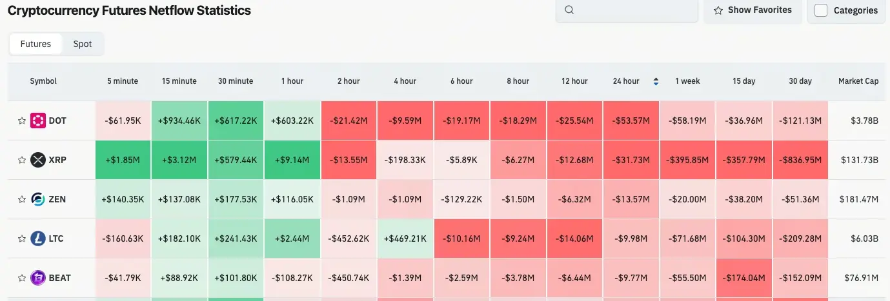The image size is (890, 301).
Task: Click the +$9.14M cell for XRP
Action: (292, 160)
